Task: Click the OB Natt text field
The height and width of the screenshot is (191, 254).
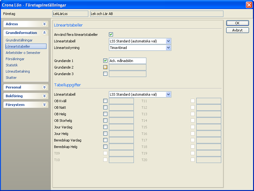Action: coord(121,107)
